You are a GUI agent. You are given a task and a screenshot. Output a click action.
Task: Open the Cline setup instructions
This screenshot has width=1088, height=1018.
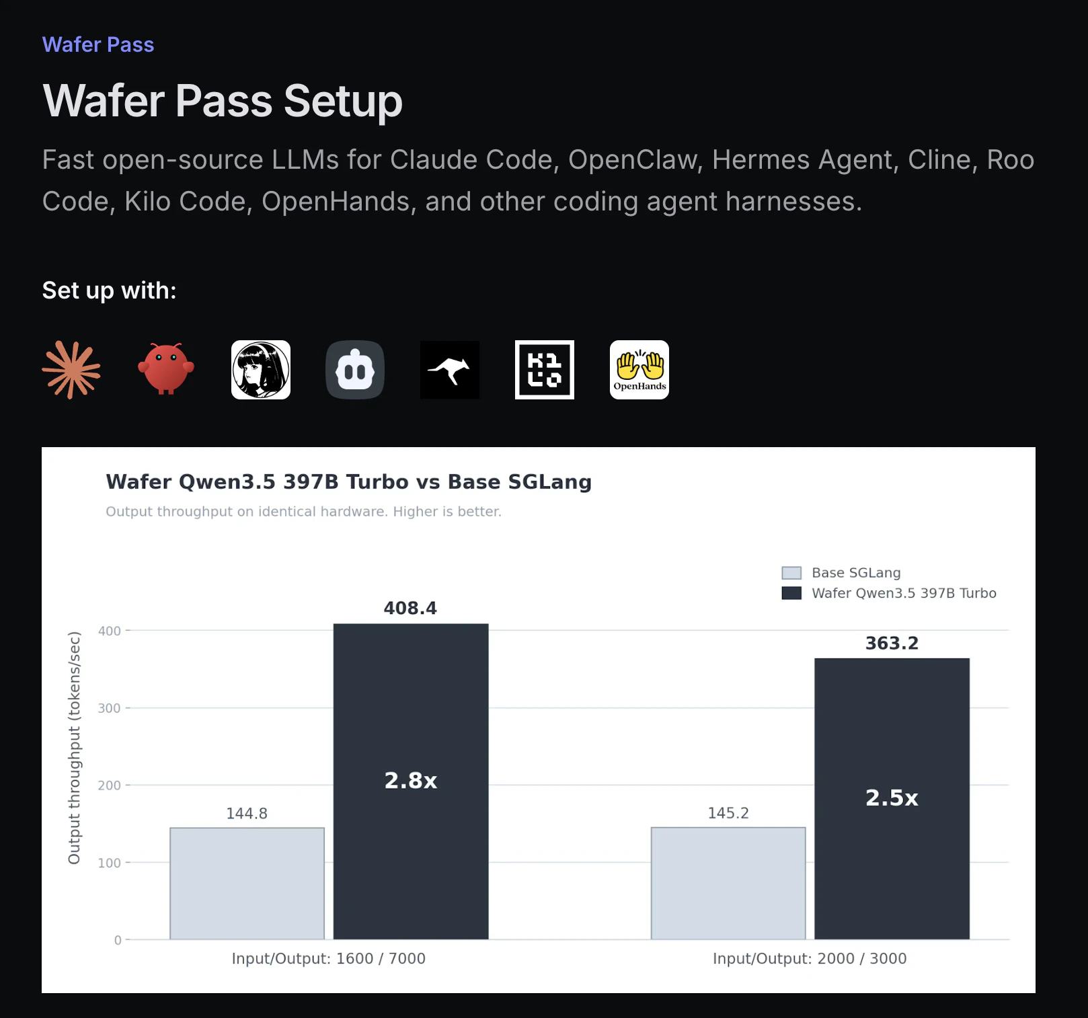coord(355,369)
